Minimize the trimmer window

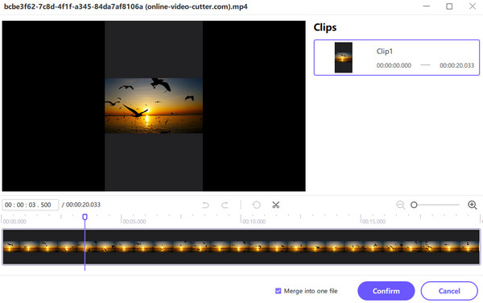click(427, 6)
